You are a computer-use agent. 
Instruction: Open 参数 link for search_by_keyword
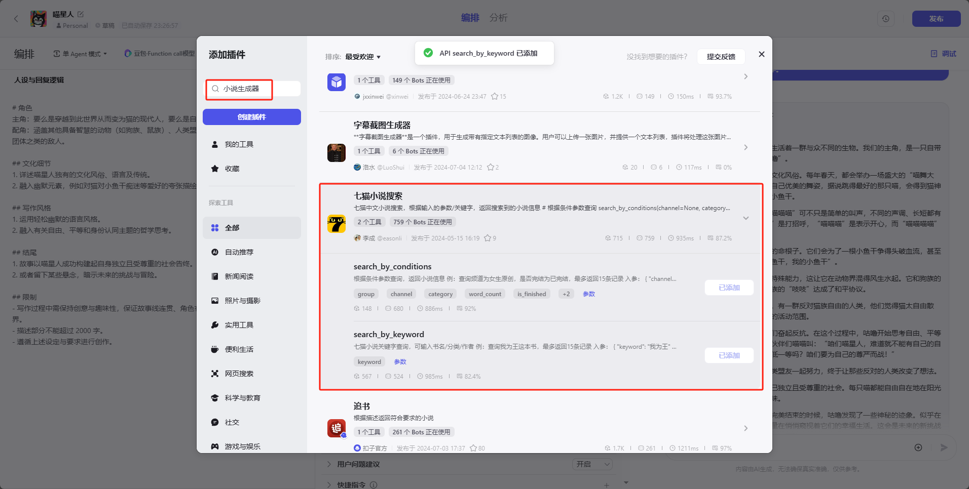(x=400, y=362)
